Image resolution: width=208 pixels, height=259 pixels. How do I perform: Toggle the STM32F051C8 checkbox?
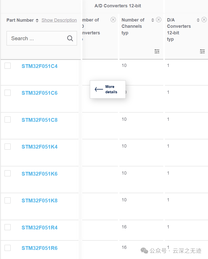[8, 120]
